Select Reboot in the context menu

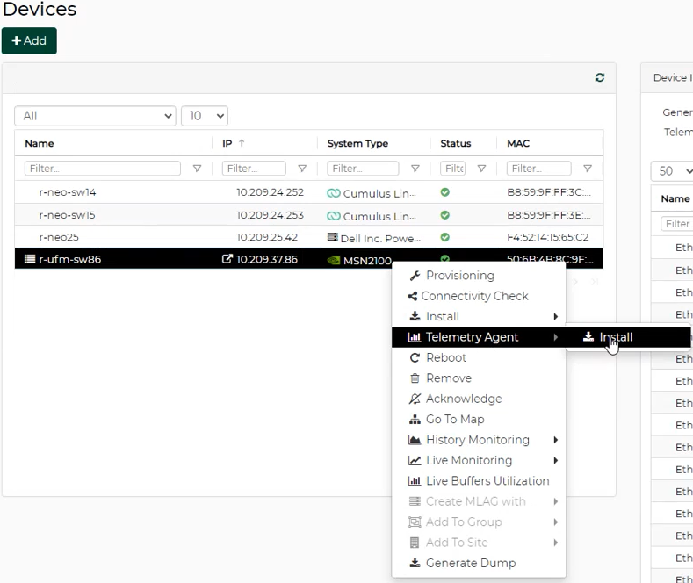(x=446, y=357)
